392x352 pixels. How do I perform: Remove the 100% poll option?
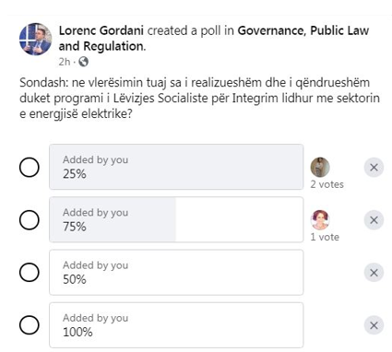[x=374, y=325]
